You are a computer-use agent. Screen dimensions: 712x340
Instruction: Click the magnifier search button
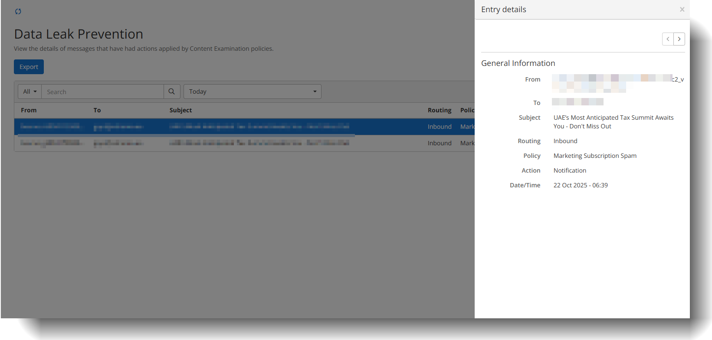pos(171,92)
